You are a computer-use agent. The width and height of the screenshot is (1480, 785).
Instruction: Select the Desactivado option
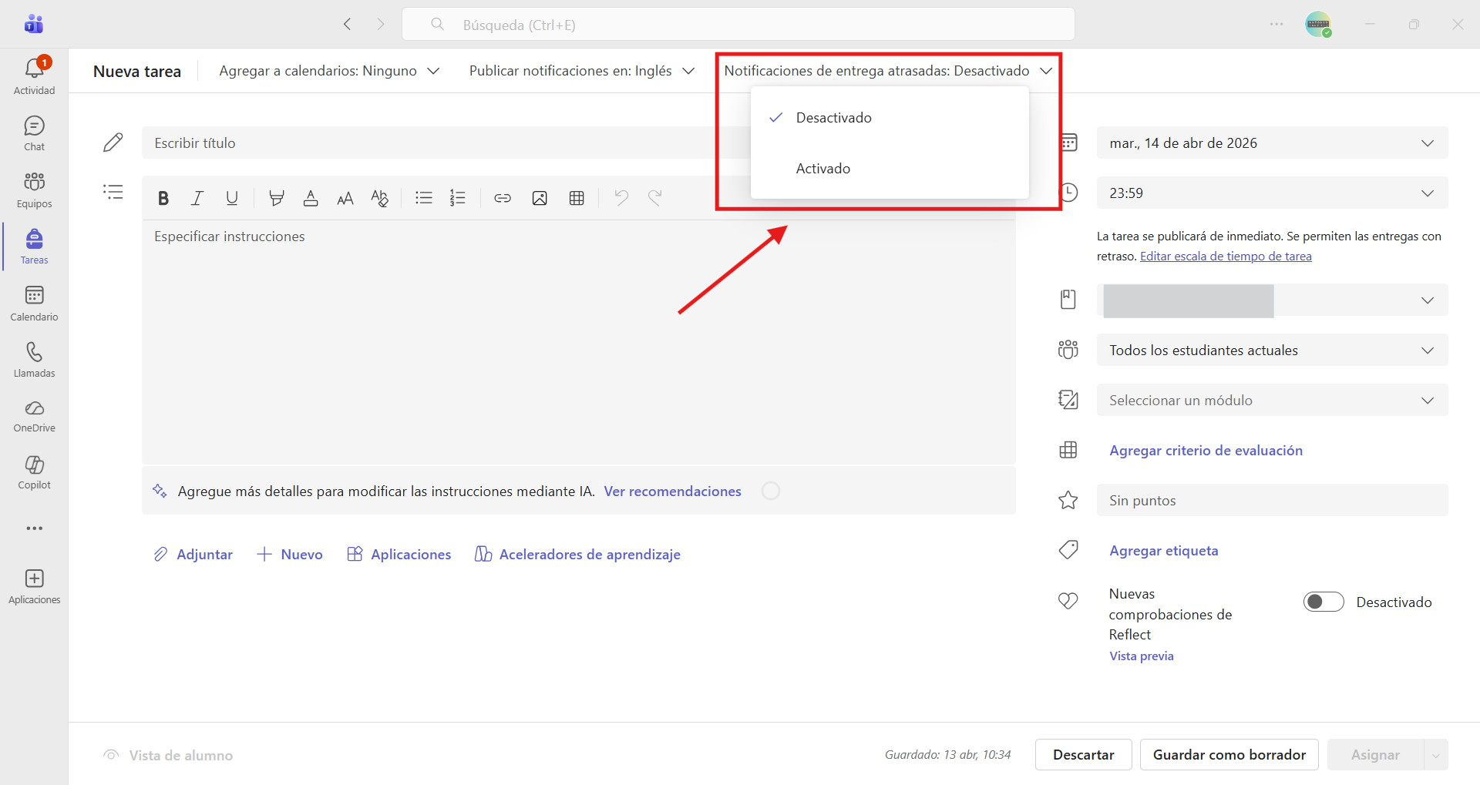pyautogui.click(x=890, y=118)
